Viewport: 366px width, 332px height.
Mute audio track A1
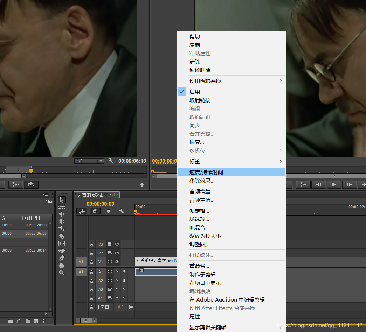[x=117, y=271]
